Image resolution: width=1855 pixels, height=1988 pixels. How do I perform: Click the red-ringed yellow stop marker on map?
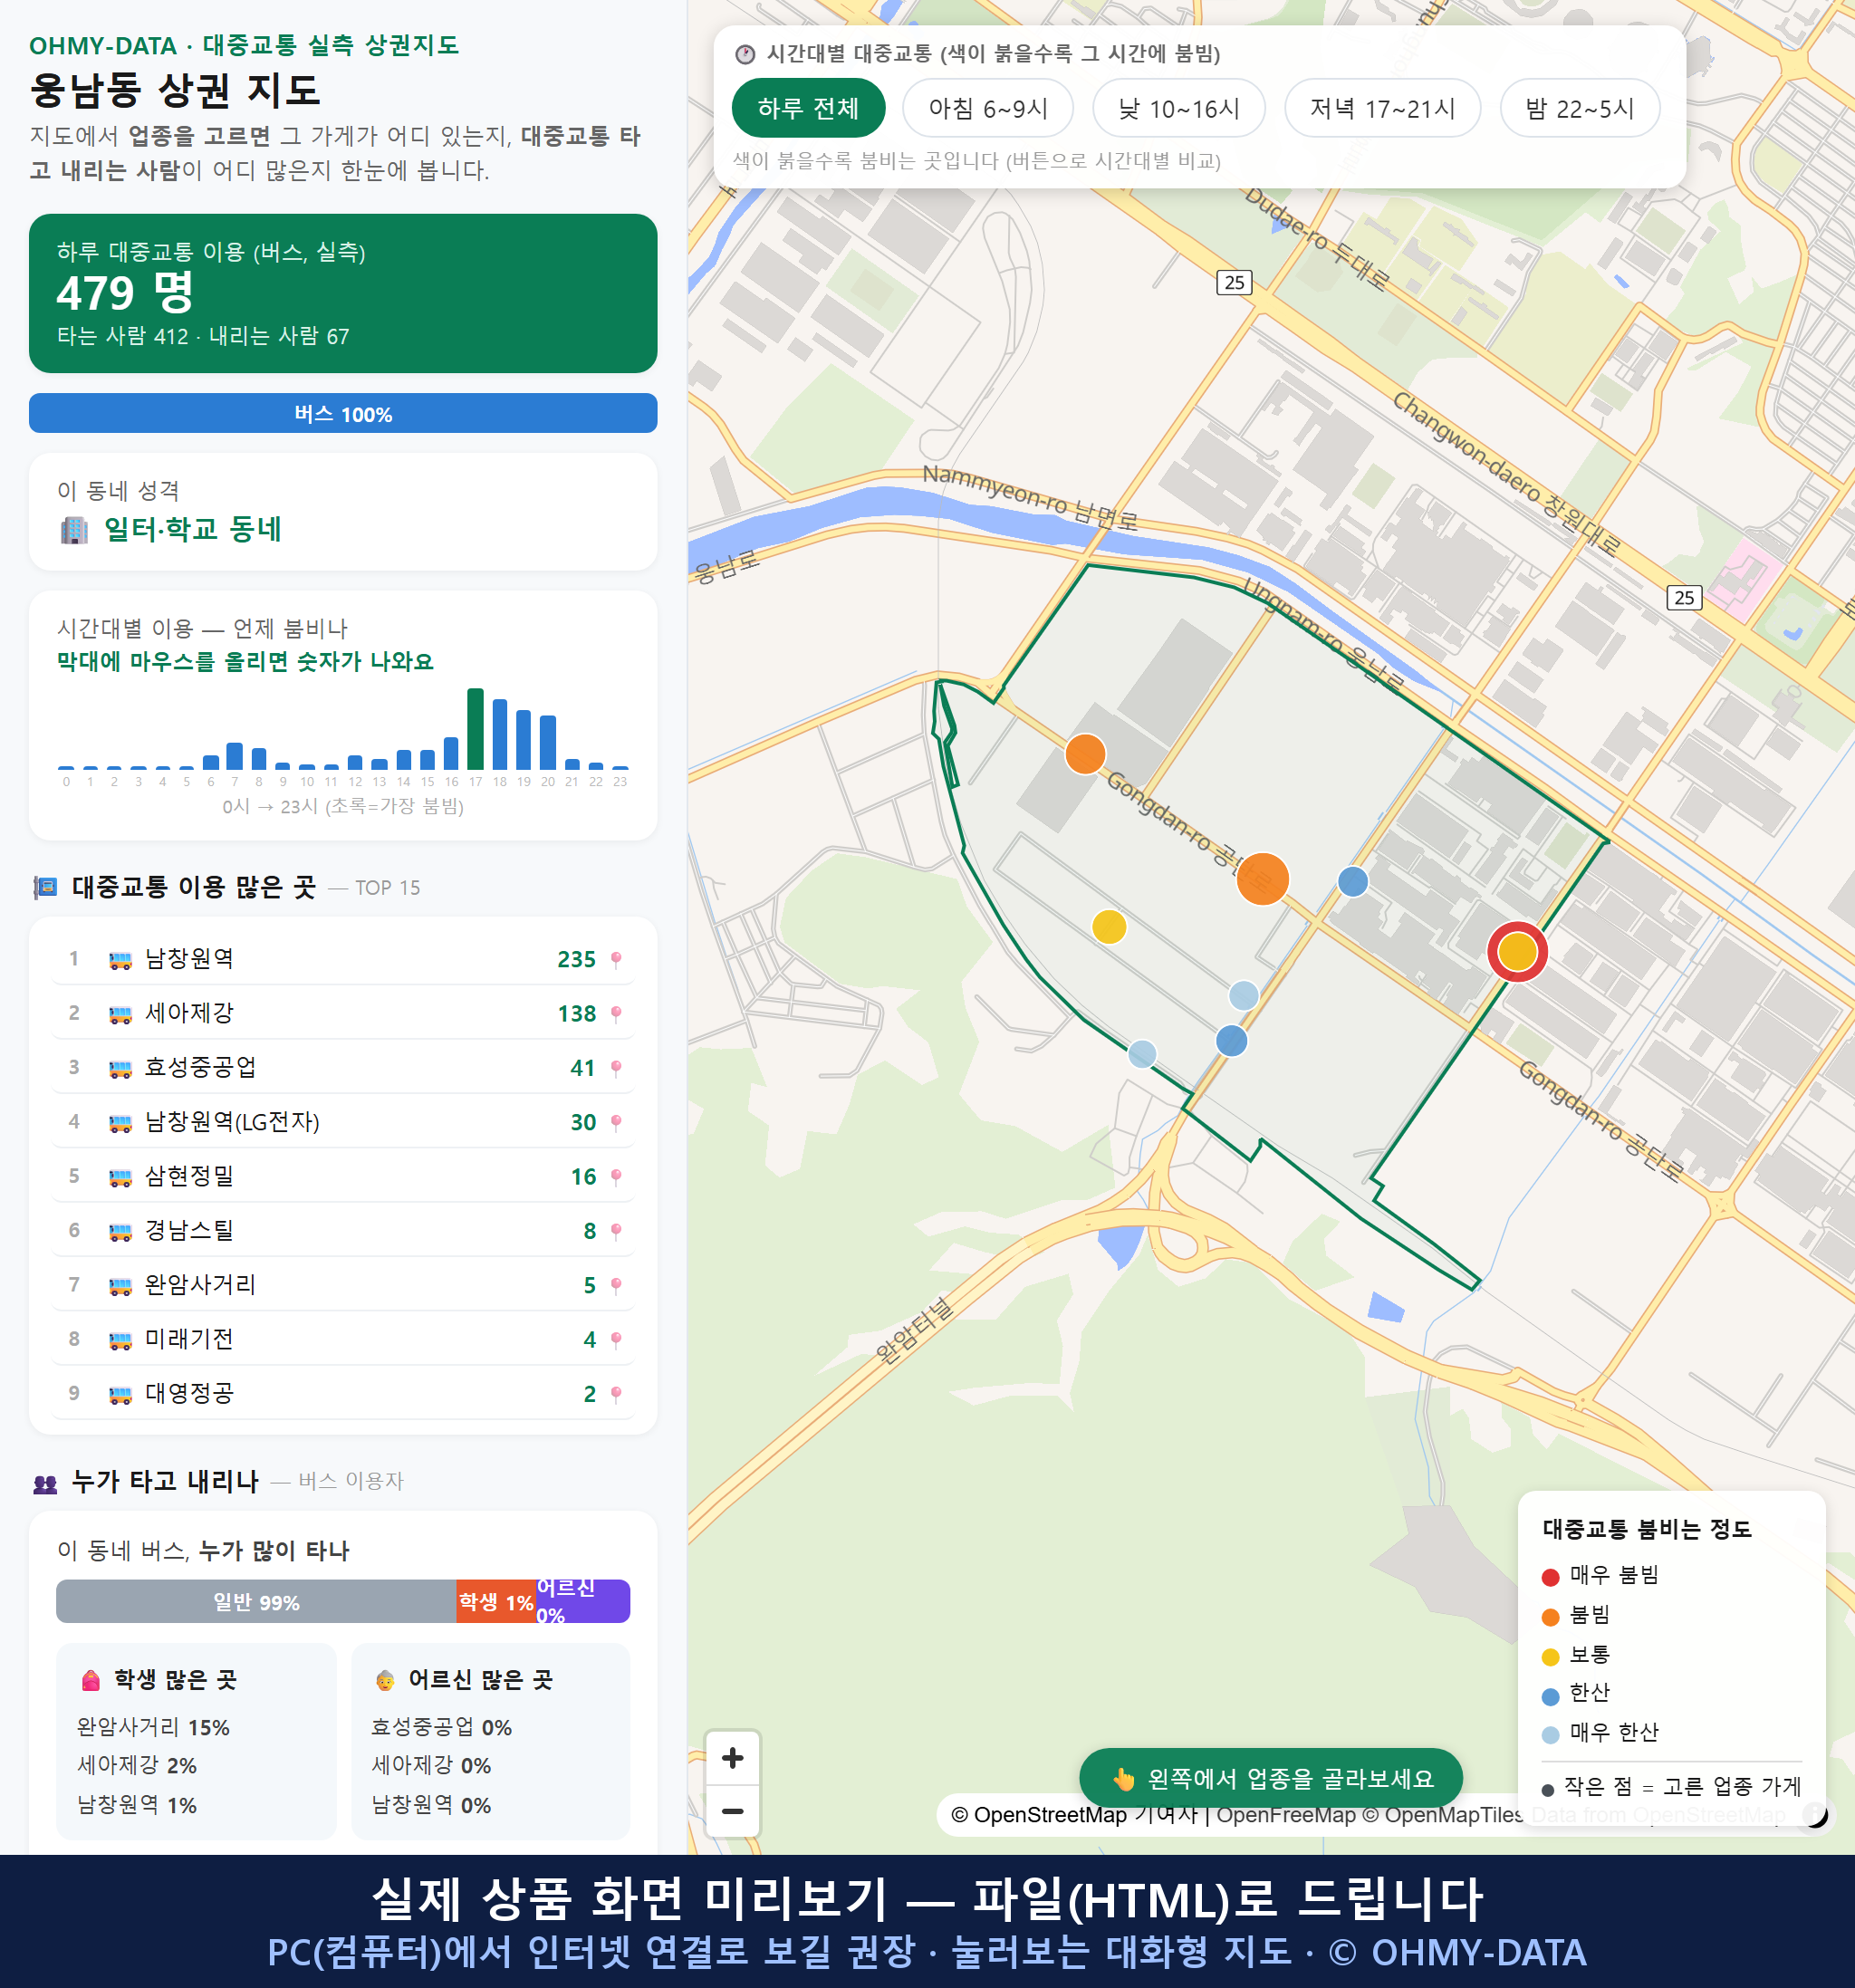click(1517, 951)
